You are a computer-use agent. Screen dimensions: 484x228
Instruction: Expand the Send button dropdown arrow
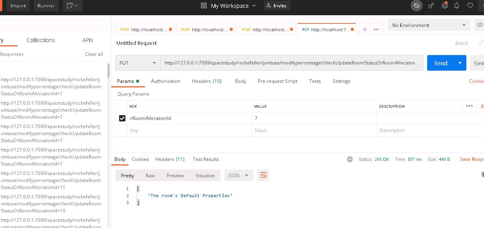point(460,63)
